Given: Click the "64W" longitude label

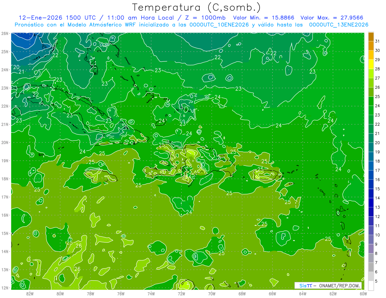Looking at the screenshot, I should tap(303, 293).
